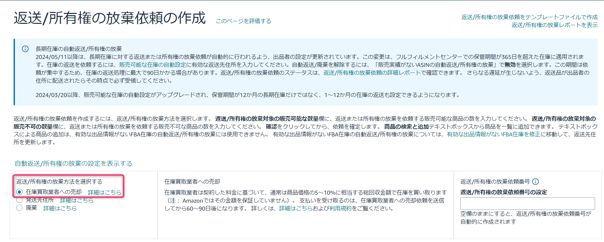Focus the 返送/所有権の放棄依頼番号の設定 text field
The image size is (604, 242).
[527, 203]
